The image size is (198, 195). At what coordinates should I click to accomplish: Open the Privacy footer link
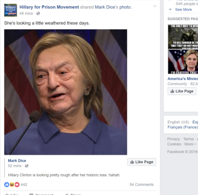(174, 139)
